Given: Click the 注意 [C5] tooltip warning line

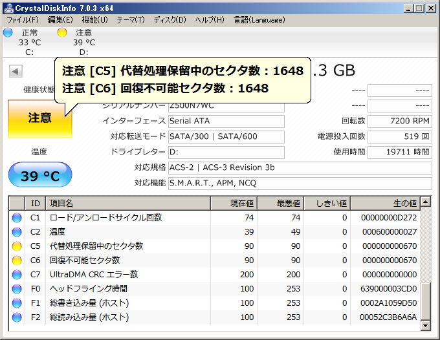Looking at the screenshot, I should tap(182, 71).
